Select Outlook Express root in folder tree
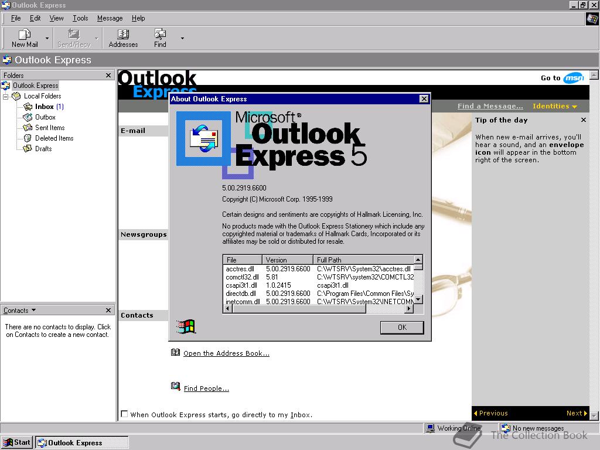Screen dimensions: 600x450 (35, 86)
